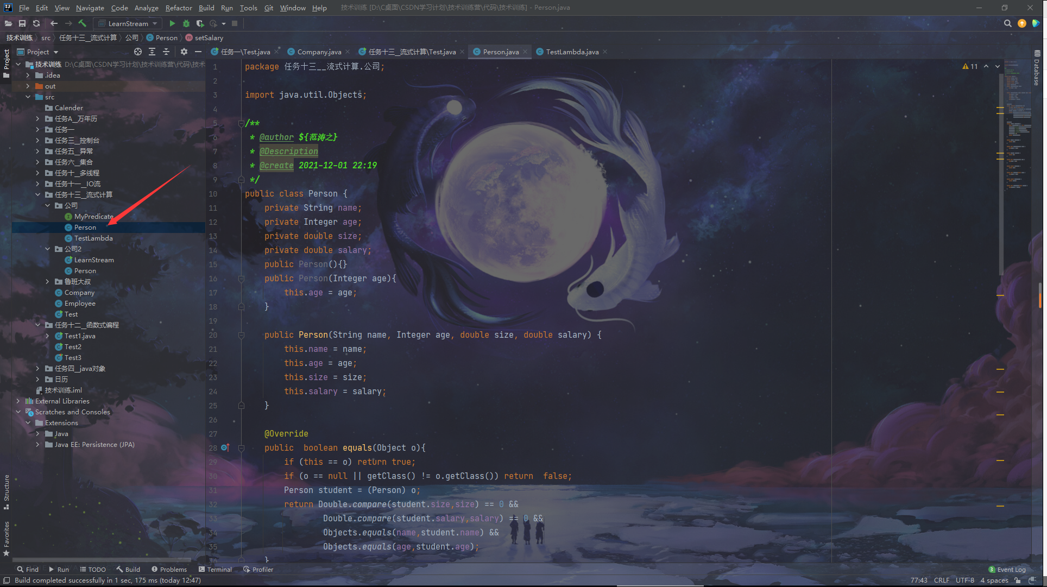Expand the out folder
This screenshot has height=587, width=1047.
click(x=28, y=86)
